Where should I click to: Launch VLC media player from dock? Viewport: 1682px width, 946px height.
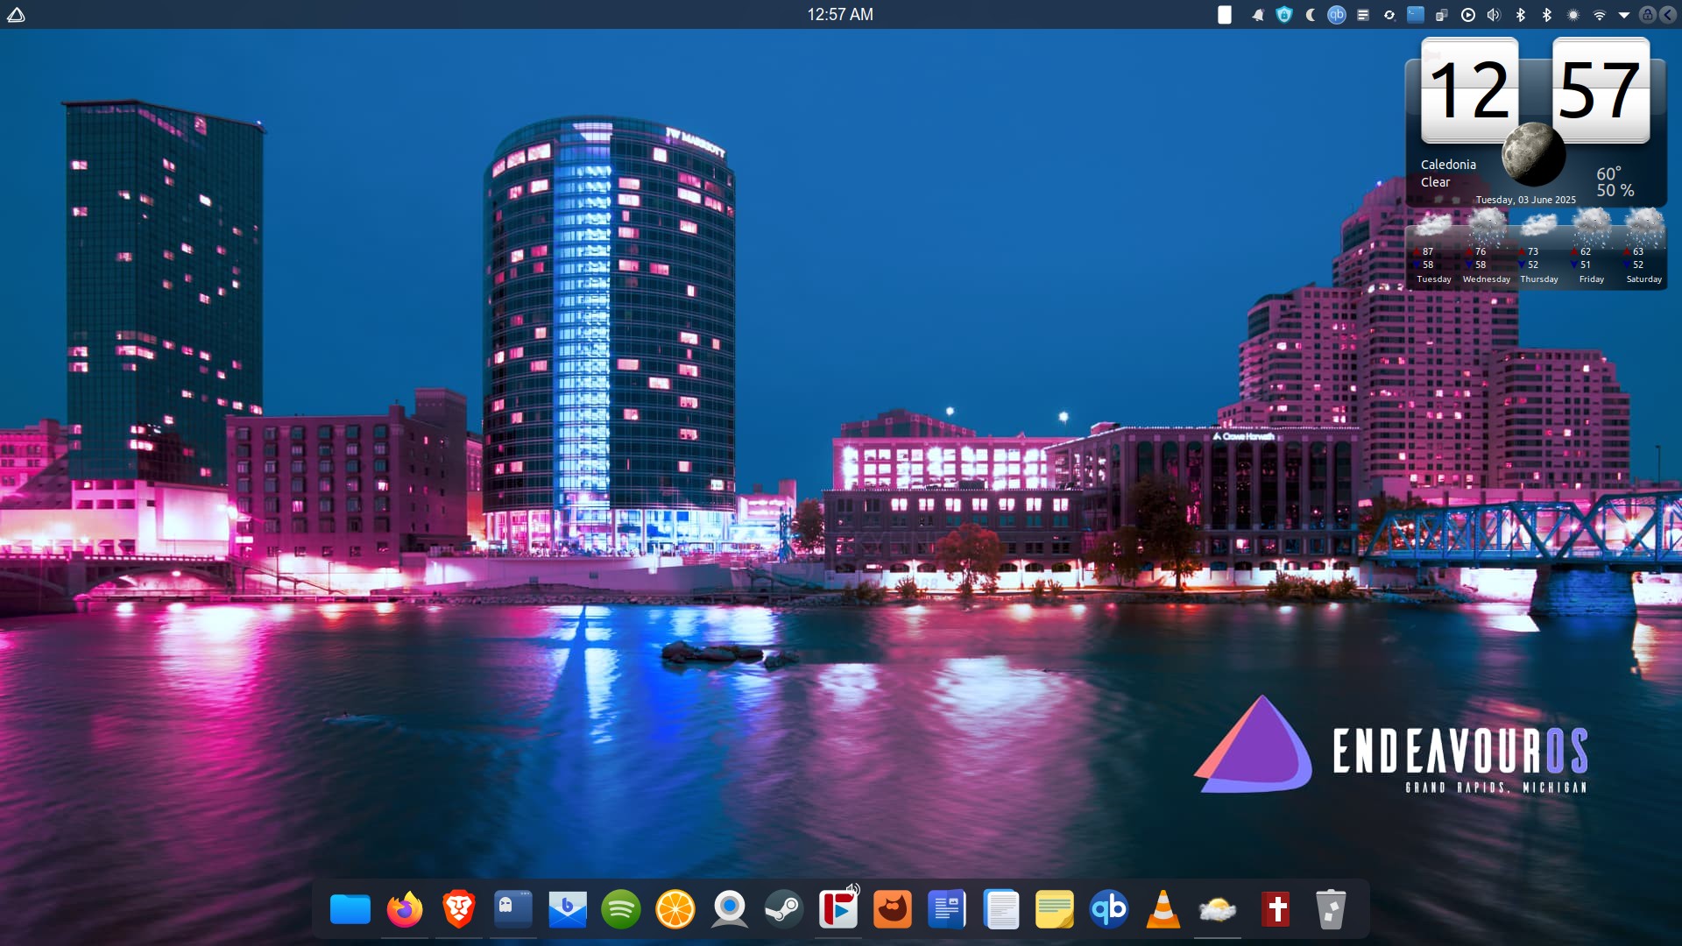(1163, 909)
